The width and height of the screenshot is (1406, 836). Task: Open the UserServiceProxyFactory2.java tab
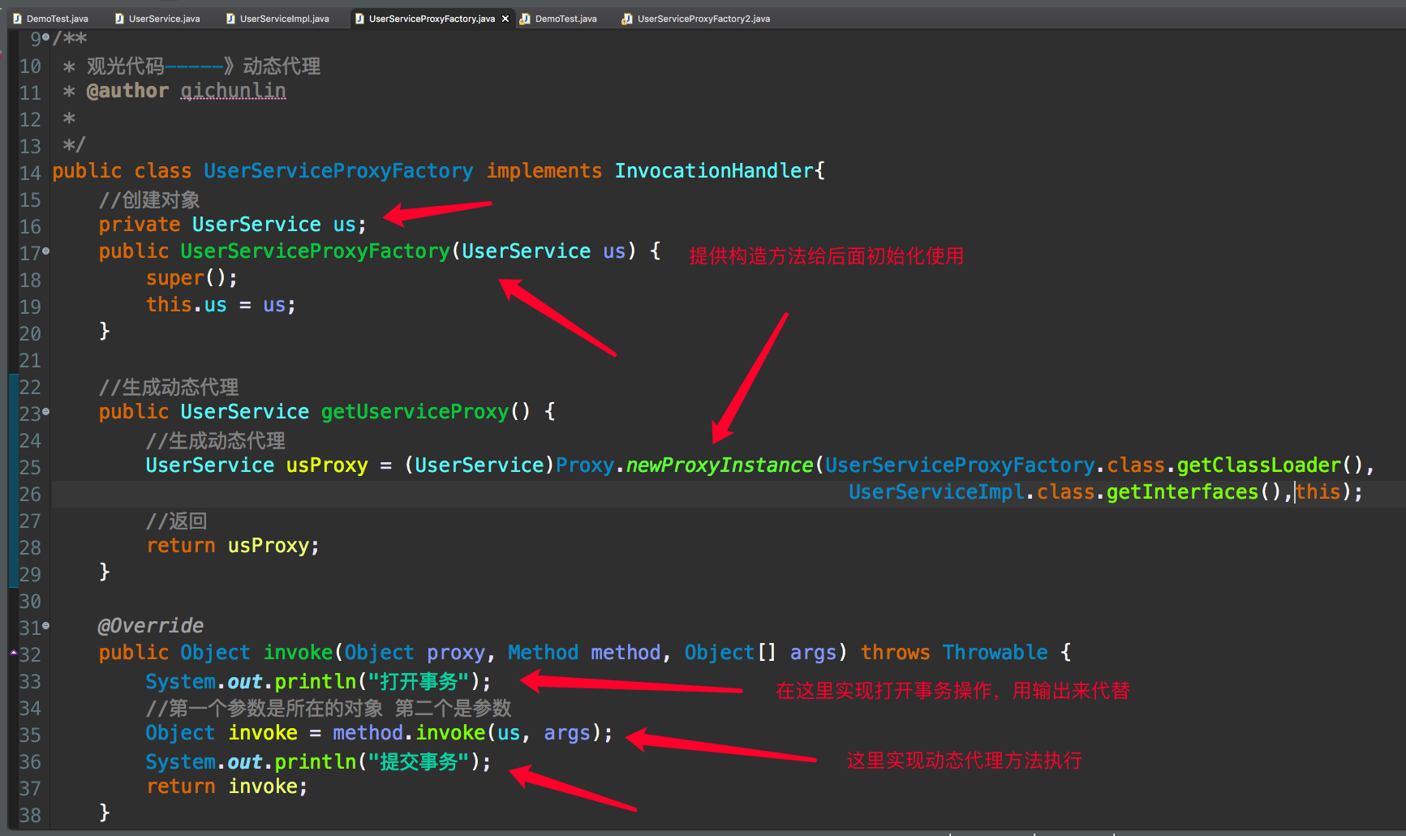click(x=696, y=19)
